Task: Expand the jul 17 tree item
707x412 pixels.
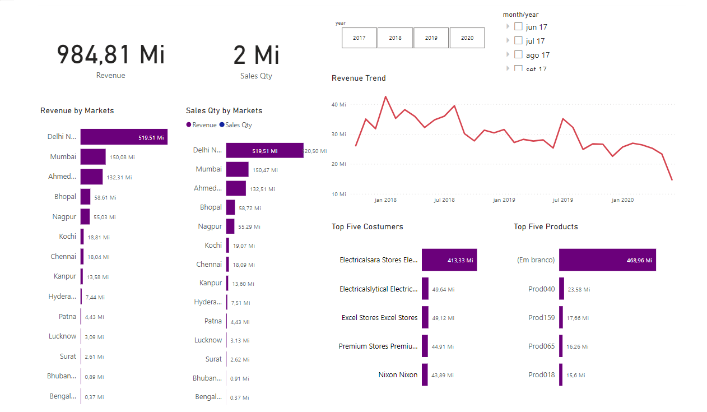Action: point(508,40)
